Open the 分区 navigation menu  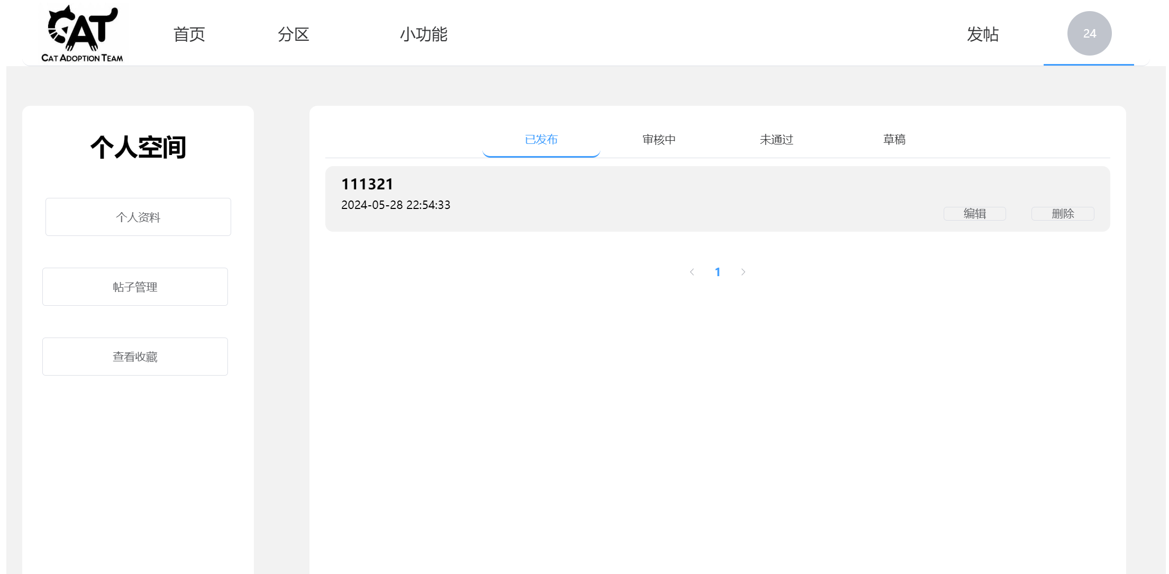click(x=294, y=34)
